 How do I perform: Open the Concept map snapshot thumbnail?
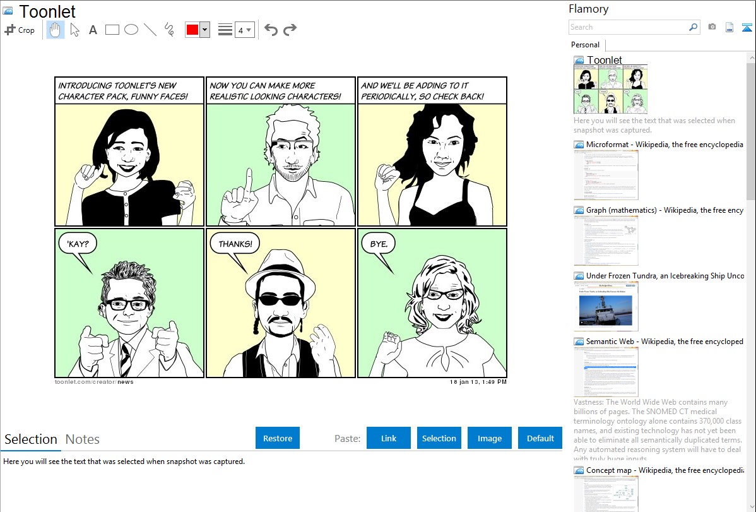[x=606, y=494]
